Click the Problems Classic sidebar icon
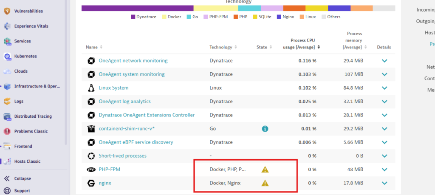435x195 pixels. click(x=7, y=131)
